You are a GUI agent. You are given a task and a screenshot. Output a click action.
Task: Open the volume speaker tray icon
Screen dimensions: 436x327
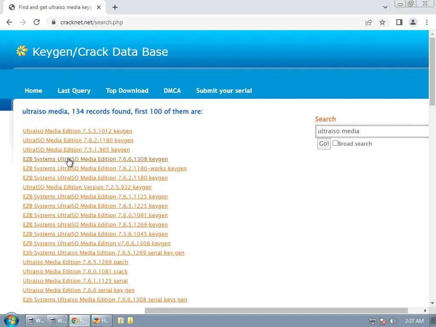[393, 321]
